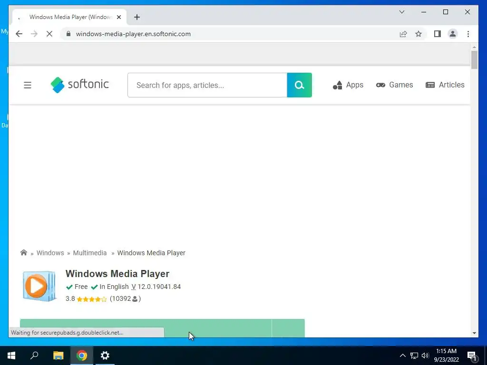487x365 pixels.
Task: Bookmark this tab with the star icon
Action: [419, 34]
